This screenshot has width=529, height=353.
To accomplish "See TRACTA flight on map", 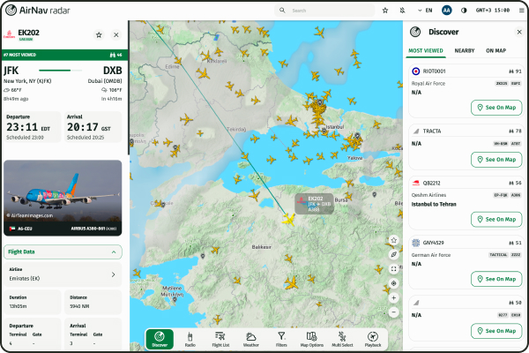I will tap(496, 160).
